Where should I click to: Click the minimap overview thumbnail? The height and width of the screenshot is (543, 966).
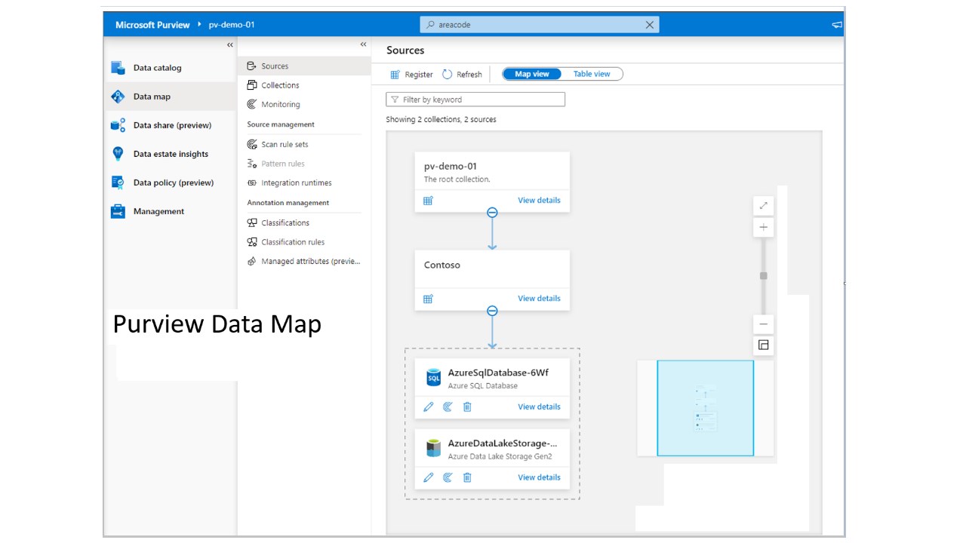(705, 408)
